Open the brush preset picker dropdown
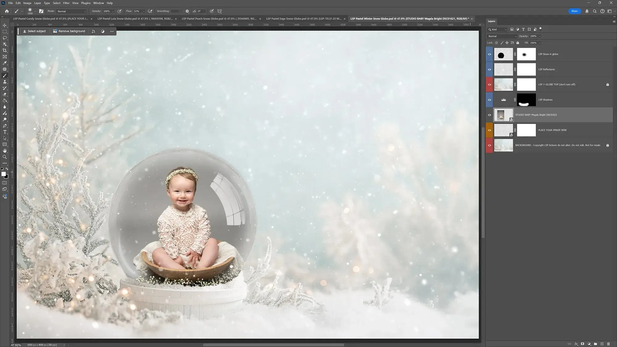This screenshot has height=347, width=617. coord(35,11)
